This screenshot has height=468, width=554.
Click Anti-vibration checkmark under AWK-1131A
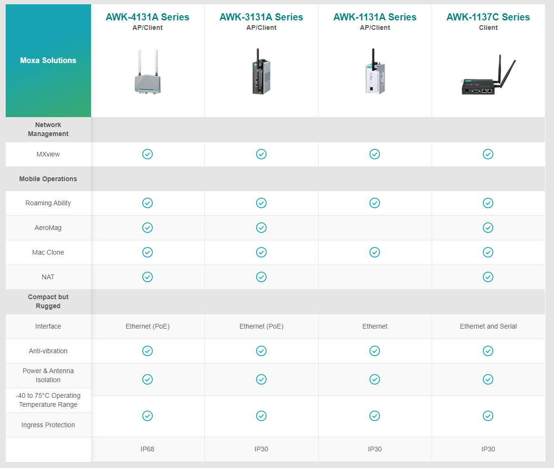(375, 351)
